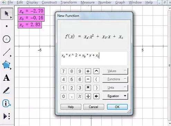Select the Information tool
This screenshot has height=126, width=171.
(7, 103)
